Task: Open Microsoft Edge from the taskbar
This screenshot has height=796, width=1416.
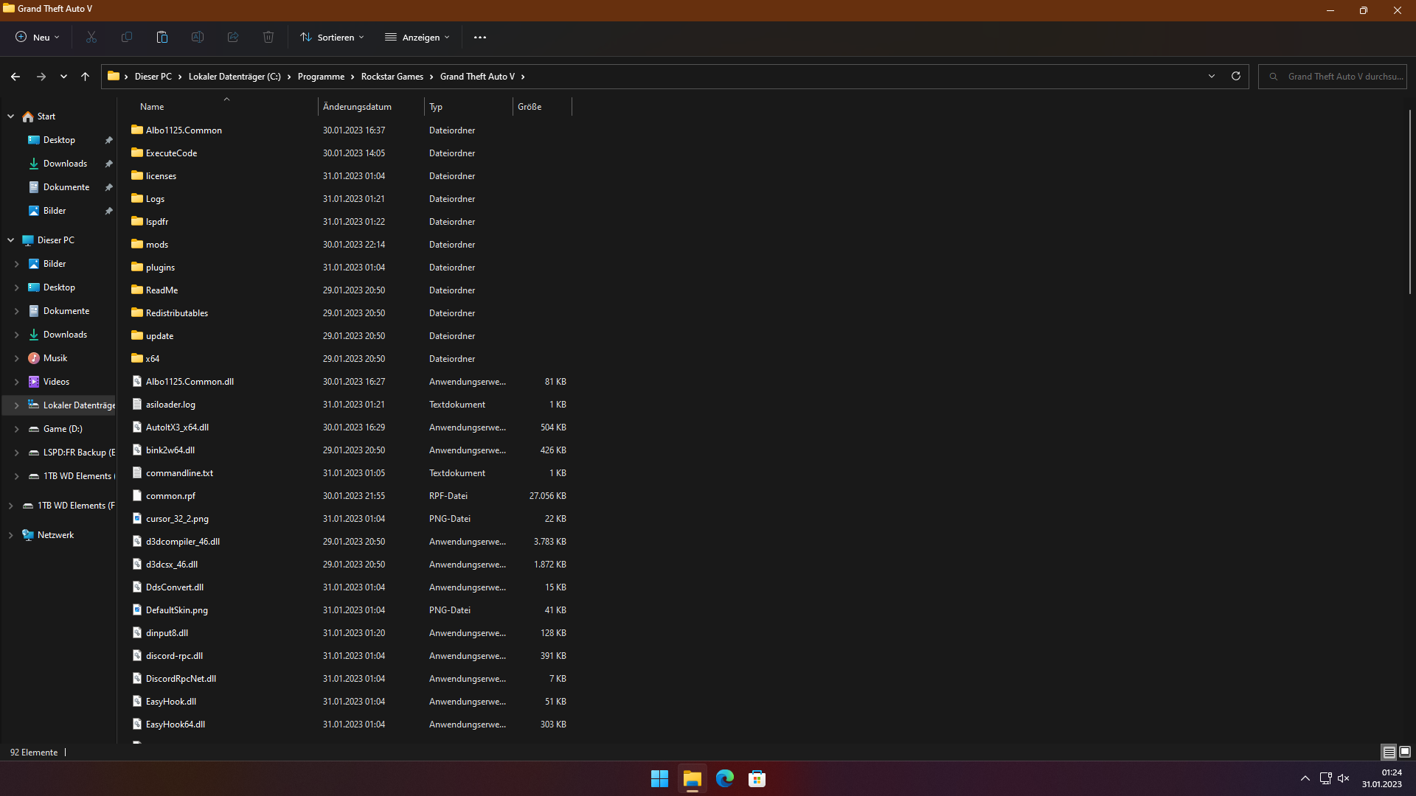Action: (724, 778)
